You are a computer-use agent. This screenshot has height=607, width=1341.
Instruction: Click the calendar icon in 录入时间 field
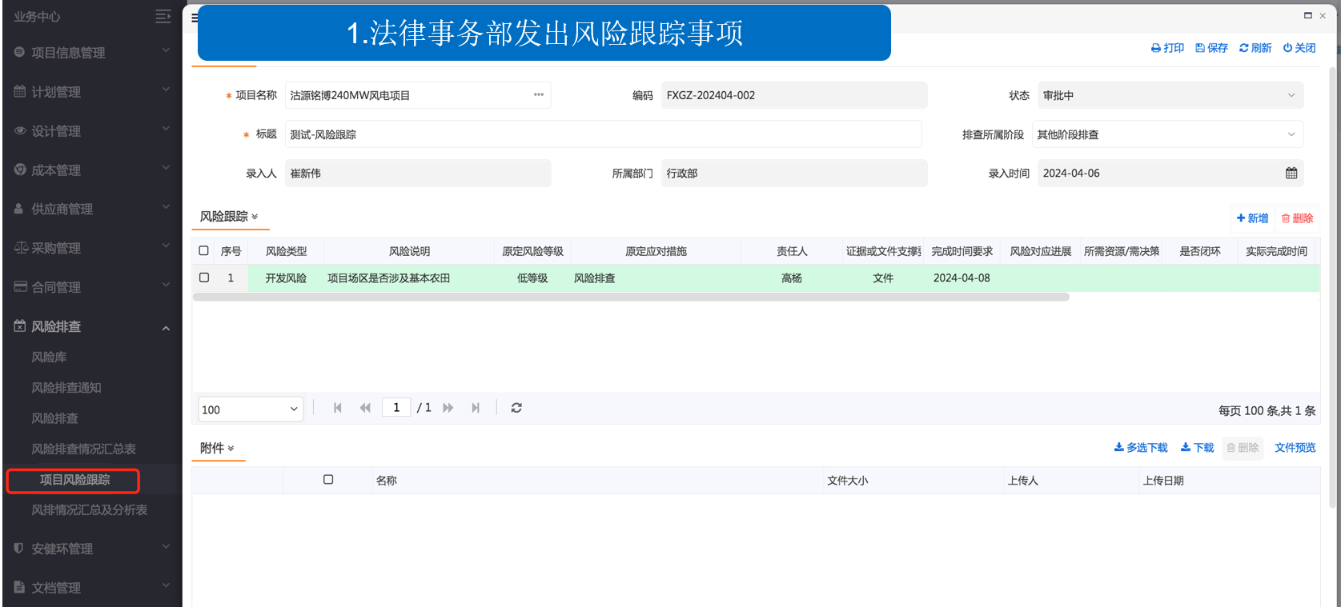click(1291, 173)
